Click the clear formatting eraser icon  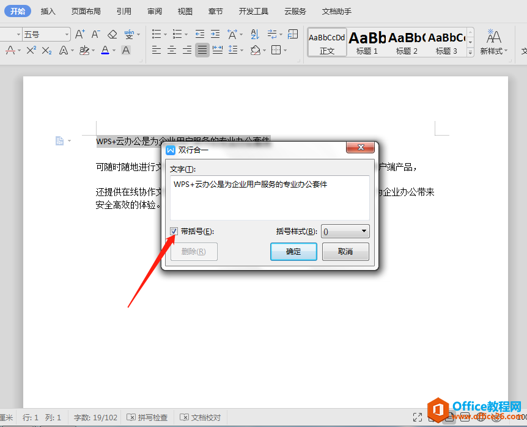point(112,34)
